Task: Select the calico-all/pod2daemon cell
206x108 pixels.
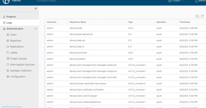Action: (x=85, y=102)
